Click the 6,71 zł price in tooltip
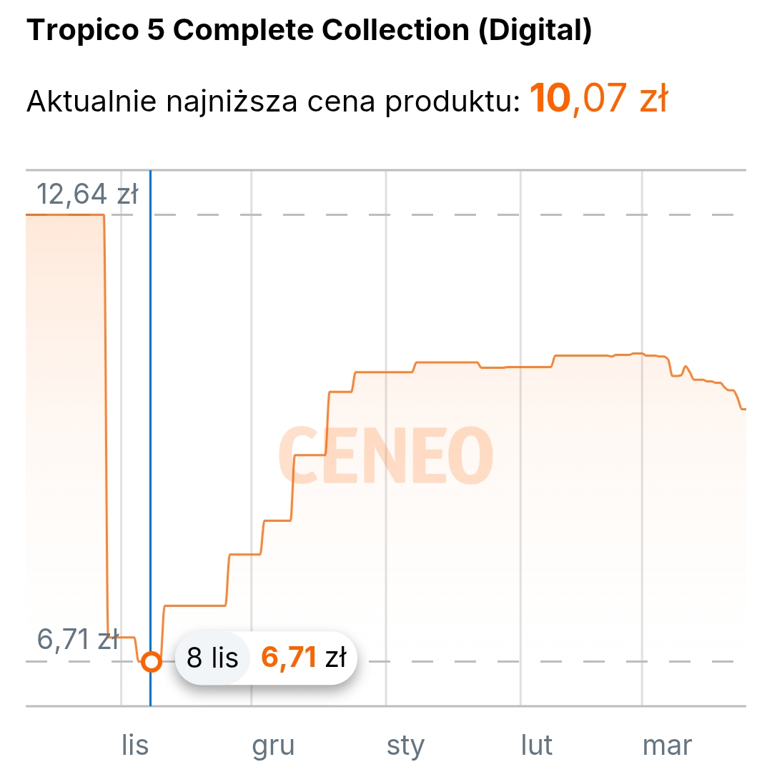Screen dimensions: 772x772 pyautogui.click(x=304, y=657)
